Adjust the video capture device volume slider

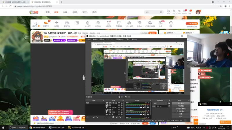[134, 114]
